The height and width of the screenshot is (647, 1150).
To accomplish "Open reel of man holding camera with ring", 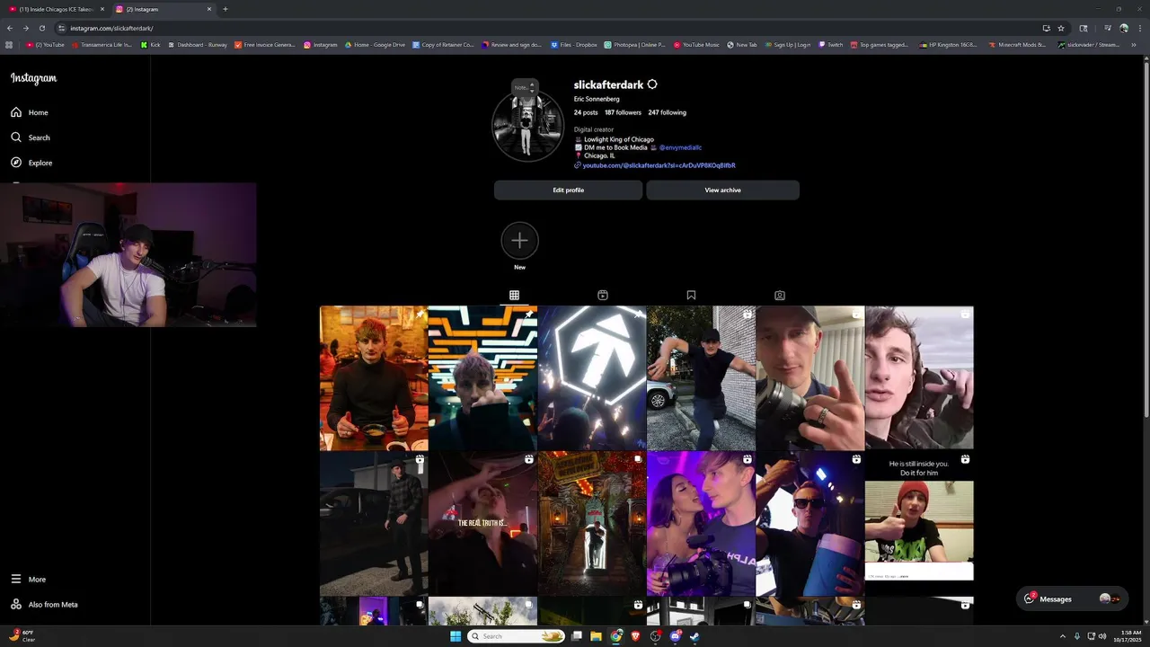I will point(809,378).
